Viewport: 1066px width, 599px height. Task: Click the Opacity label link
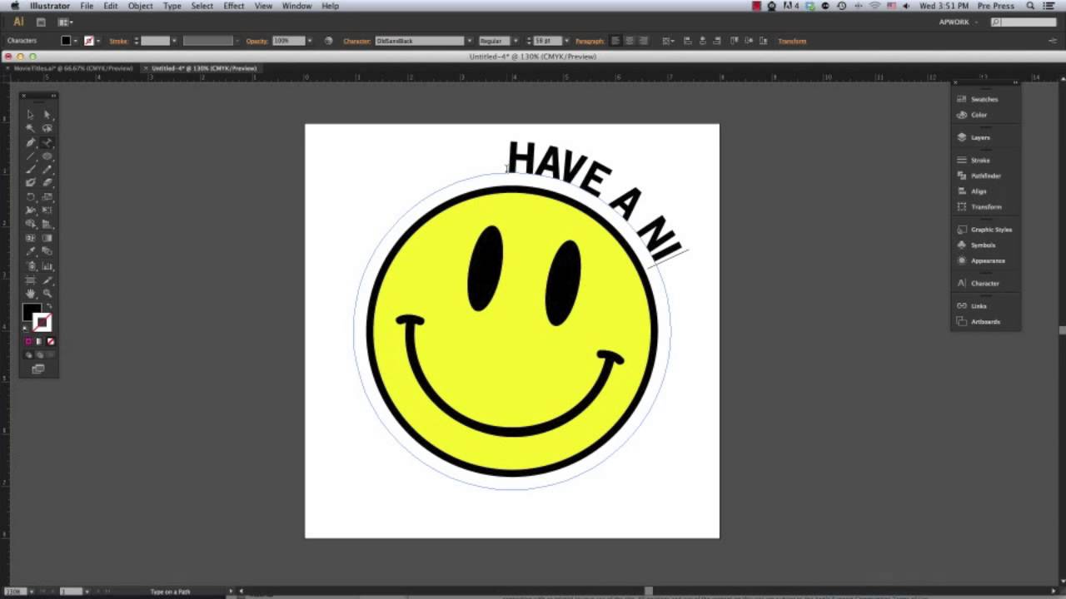(256, 41)
